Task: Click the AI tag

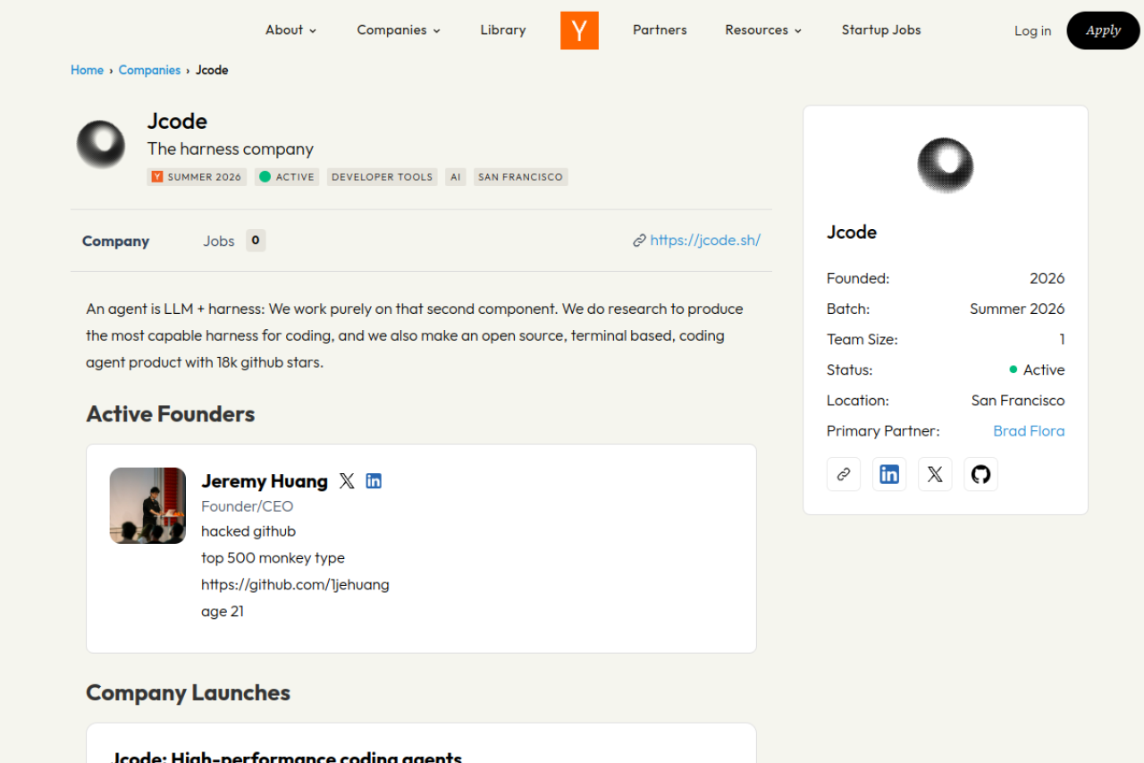Action: [456, 177]
